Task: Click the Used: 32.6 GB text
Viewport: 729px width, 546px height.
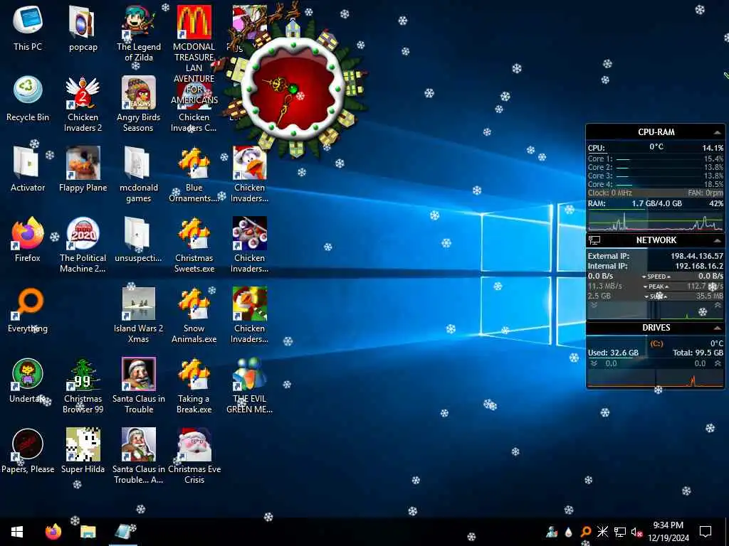Action: pos(613,353)
